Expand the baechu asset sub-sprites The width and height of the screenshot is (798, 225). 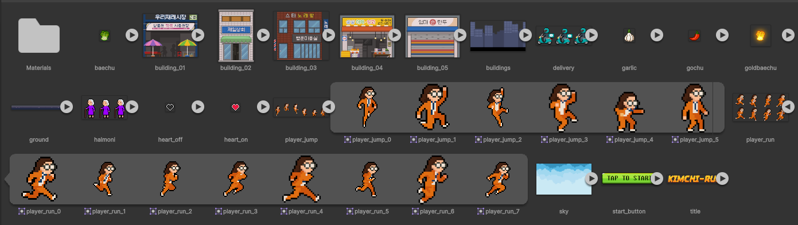tap(132, 36)
